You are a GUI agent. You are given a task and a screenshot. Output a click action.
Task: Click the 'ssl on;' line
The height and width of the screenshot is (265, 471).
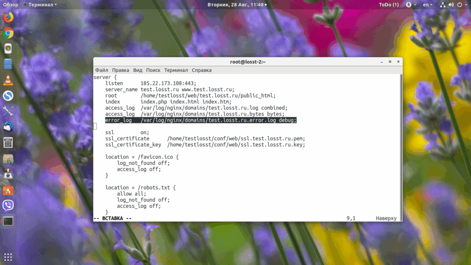[x=127, y=132]
